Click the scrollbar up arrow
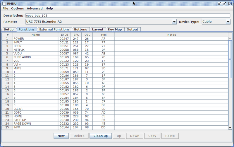 (230, 39)
